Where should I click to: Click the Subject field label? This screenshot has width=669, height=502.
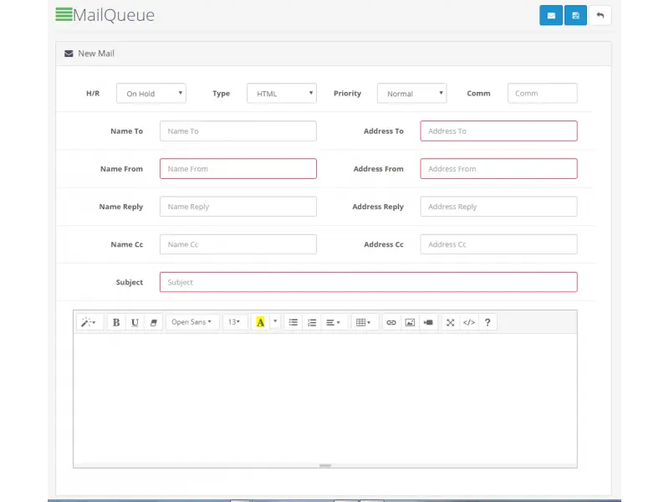click(x=130, y=282)
